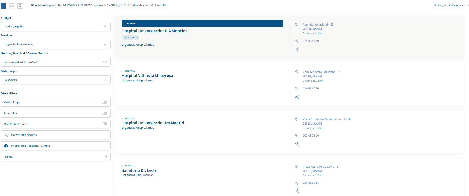Click phone icon for Hospital Universitario Hm Madrid
Image resolution: width=469 pixels, height=196 pixels.
297,136
